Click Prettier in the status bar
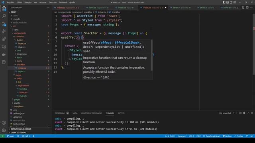Image resolution: width=255 pixels, height=143 pixels. point(239,136)
